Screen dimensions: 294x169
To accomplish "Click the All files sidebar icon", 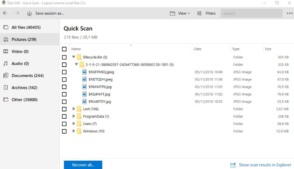I will (x=6, y=27).
